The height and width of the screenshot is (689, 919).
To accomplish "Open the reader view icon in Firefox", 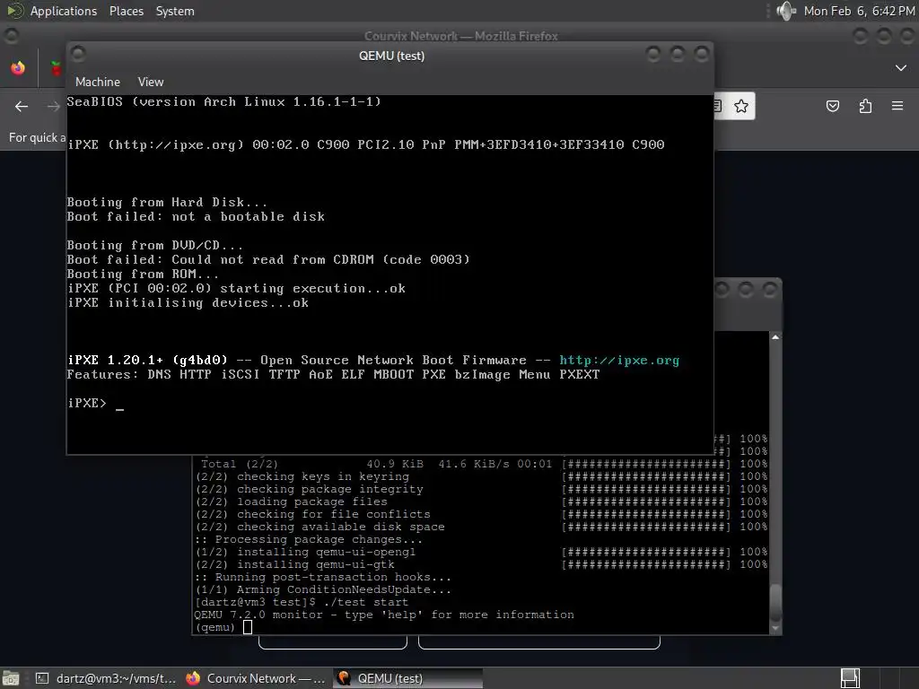I will [x=717, y=106].
